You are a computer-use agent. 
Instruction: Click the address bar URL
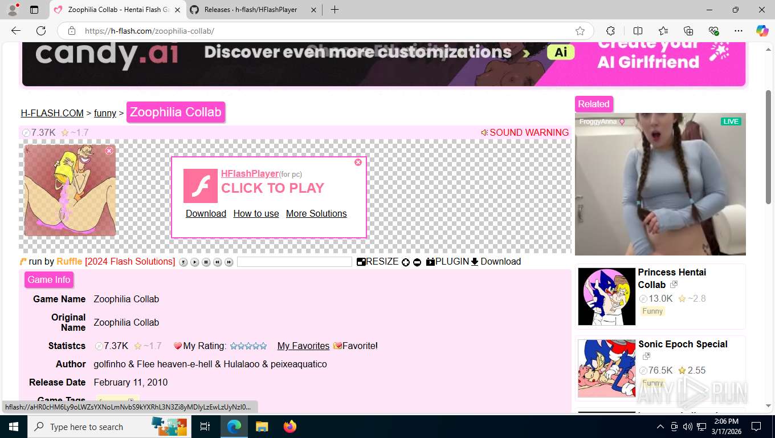149,31
